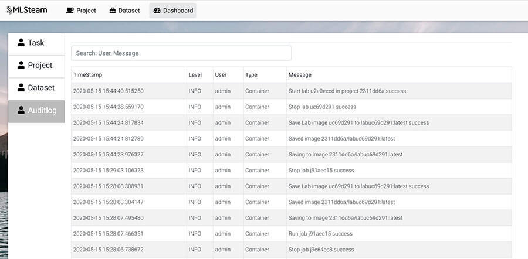This screenshot has height=259, width=528.
Task: Click the user icon beside Auditlog
Action: 21,110
